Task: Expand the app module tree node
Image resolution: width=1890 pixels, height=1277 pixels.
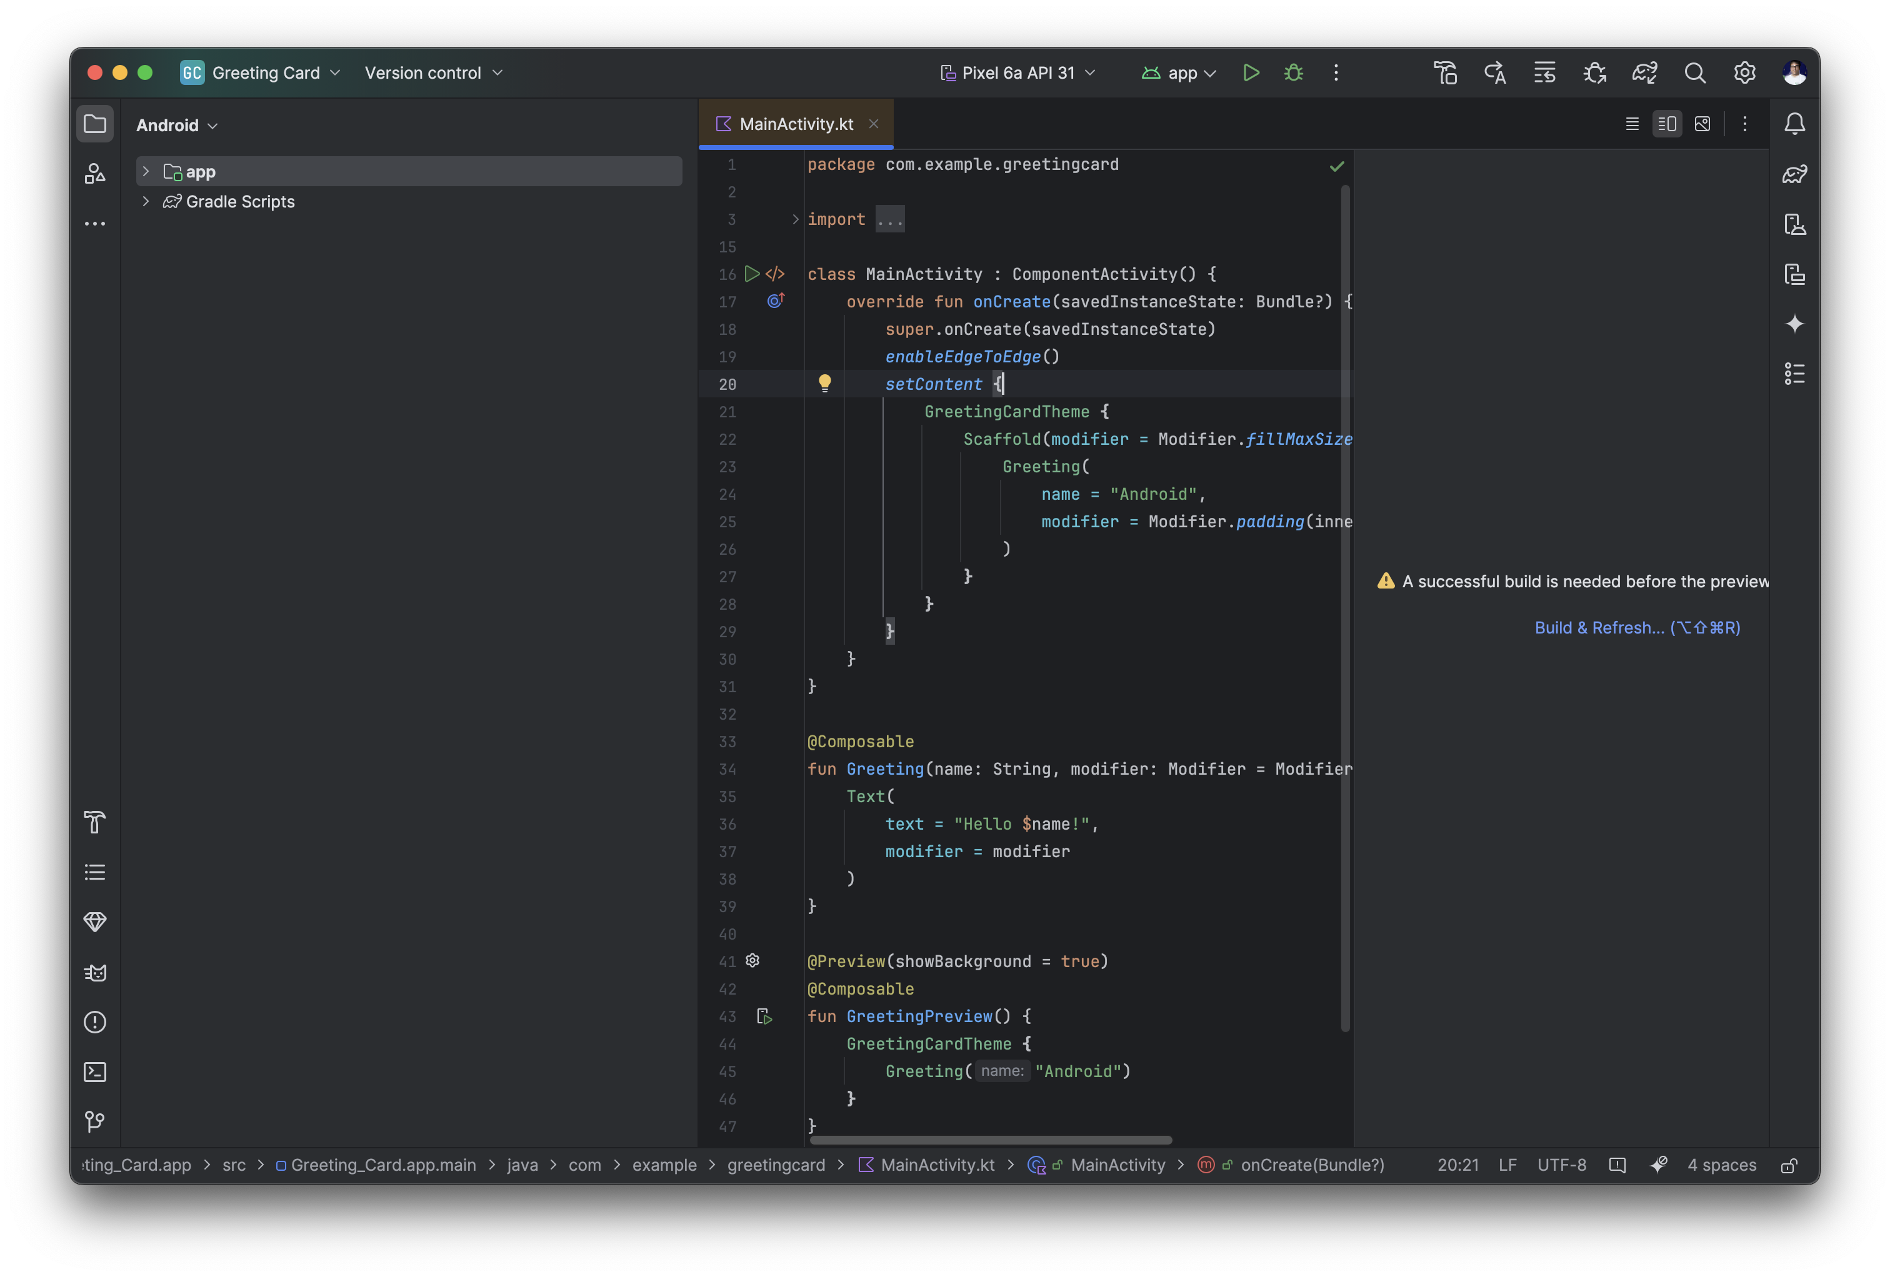Action: click(146, 172)
